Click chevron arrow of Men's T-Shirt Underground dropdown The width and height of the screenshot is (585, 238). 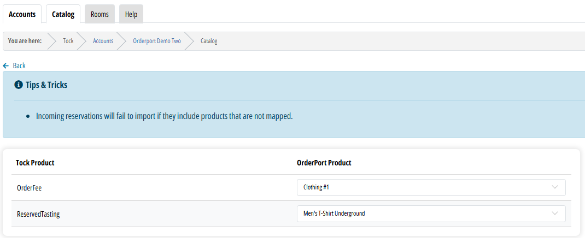(555, 213)
